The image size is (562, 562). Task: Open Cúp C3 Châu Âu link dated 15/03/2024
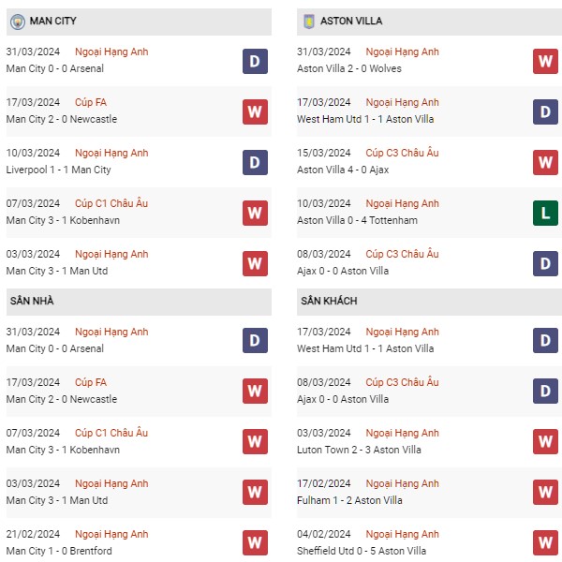(402, 153)
